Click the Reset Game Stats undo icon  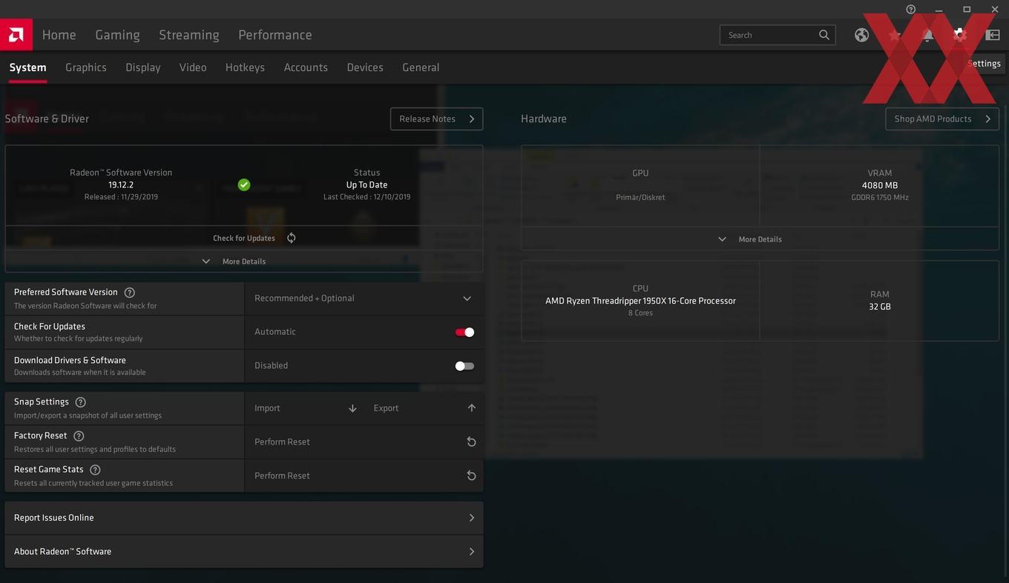pyautogui.click(x=471, y=476)
